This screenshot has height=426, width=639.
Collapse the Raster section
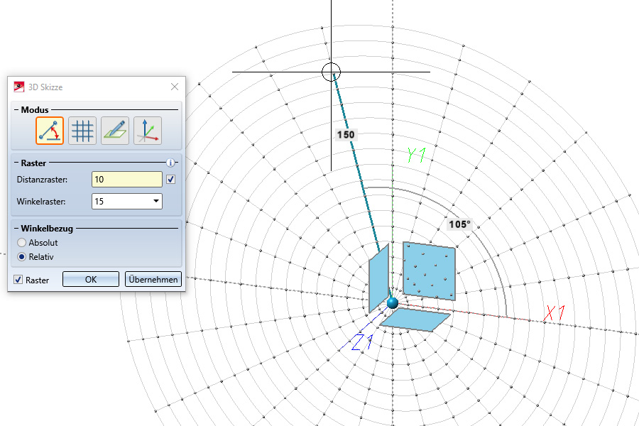[x=16, y=163]
